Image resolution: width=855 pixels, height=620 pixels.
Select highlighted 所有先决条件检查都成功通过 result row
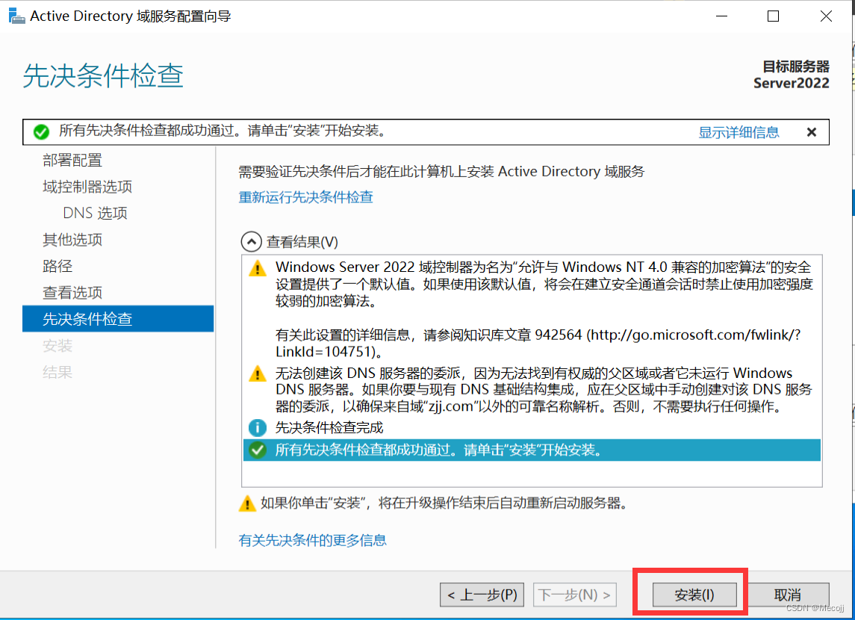coord(532,450)
